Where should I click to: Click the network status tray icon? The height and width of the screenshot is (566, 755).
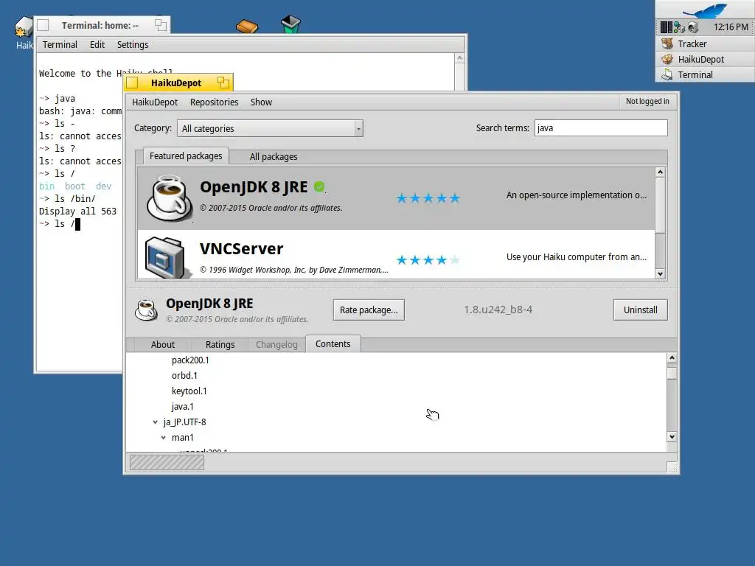pyautogui.click(x=679, y=27)
